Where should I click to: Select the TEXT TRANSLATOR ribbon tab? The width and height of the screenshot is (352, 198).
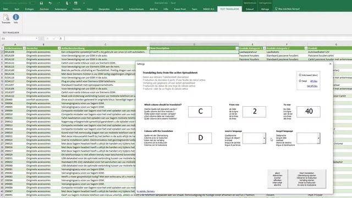pos(229,9)
